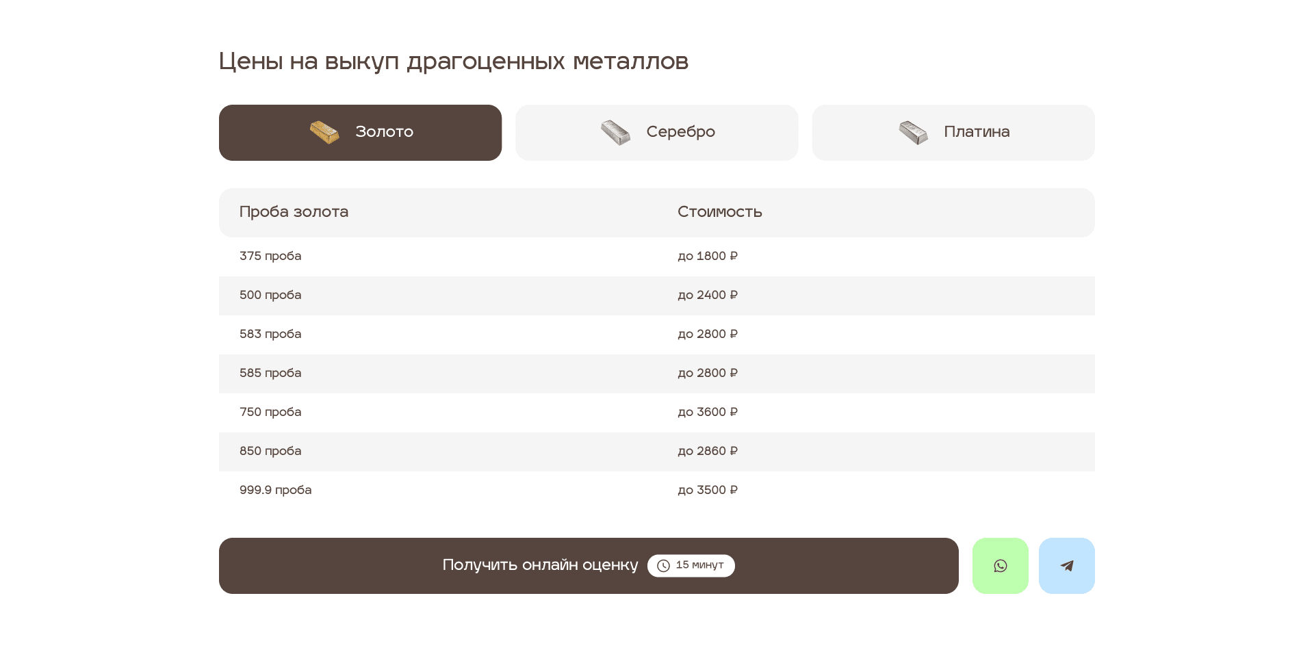Click the platinum bar icon
This screenshot has height=650, width=1314.
point(913,132)
